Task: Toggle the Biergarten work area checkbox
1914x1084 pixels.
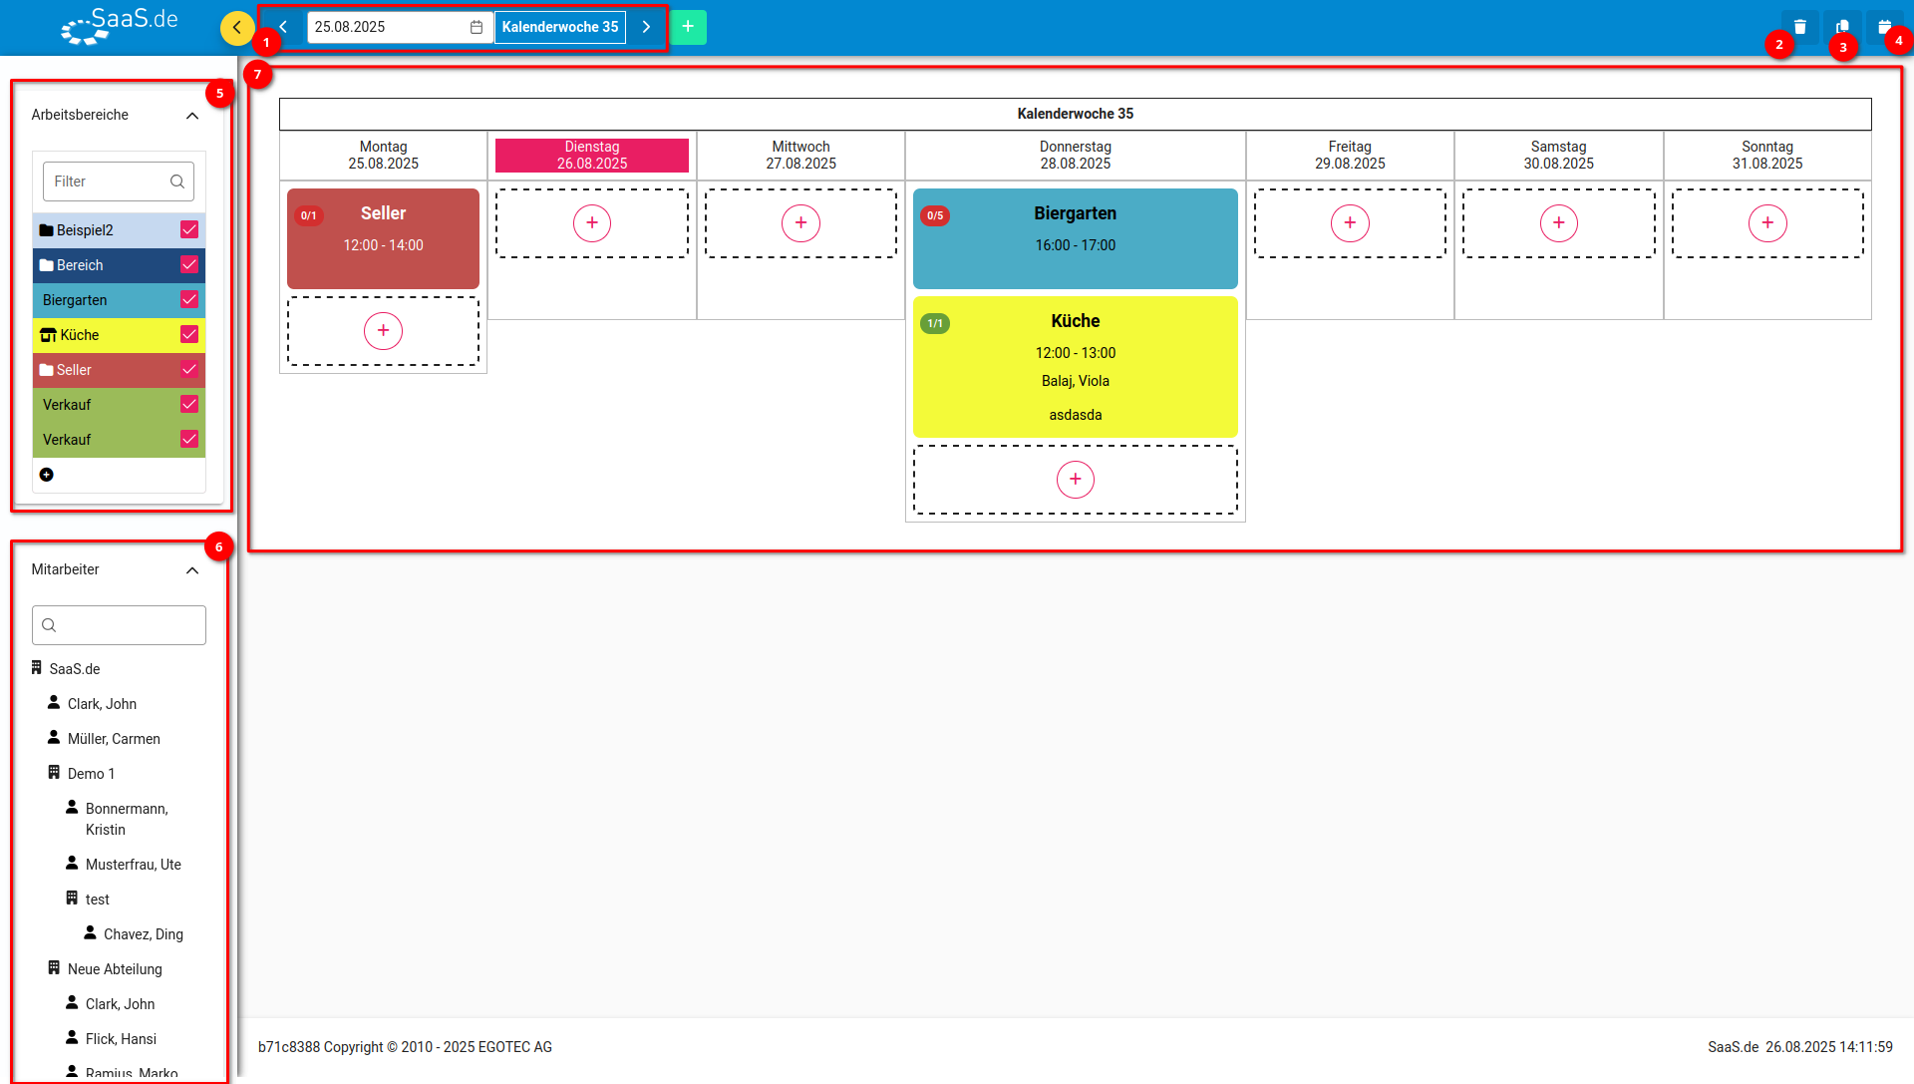Action: 189,300
